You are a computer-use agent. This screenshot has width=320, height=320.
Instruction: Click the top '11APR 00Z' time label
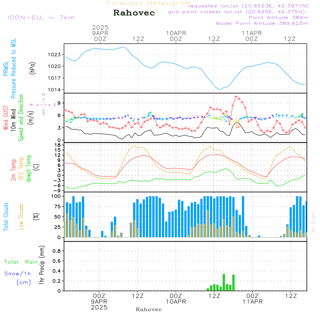[x=252, y=36]
